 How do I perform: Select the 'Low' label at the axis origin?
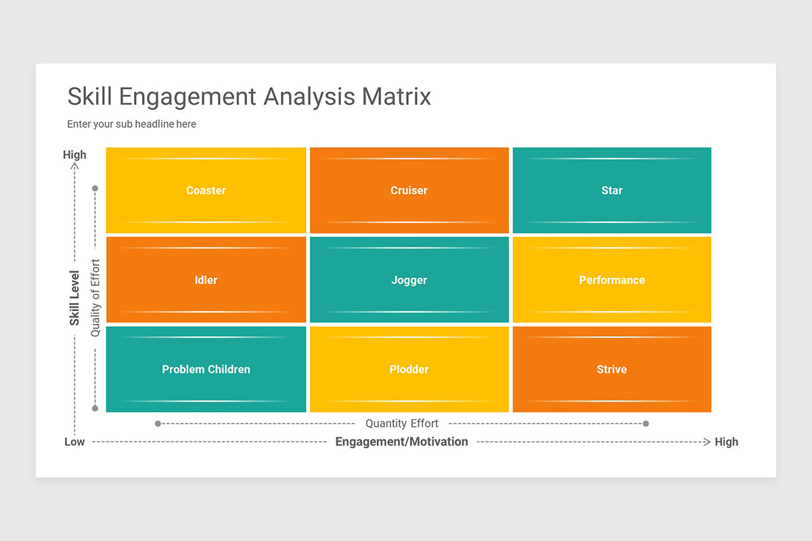pos(74,442)
